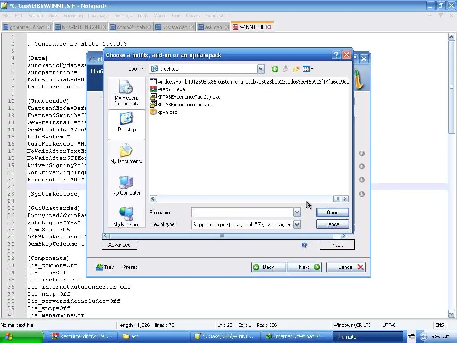The width and height of the screenshot is (457, 343).
Task: Click the dialog help question mark button
Action: click(x=336, y=55)
